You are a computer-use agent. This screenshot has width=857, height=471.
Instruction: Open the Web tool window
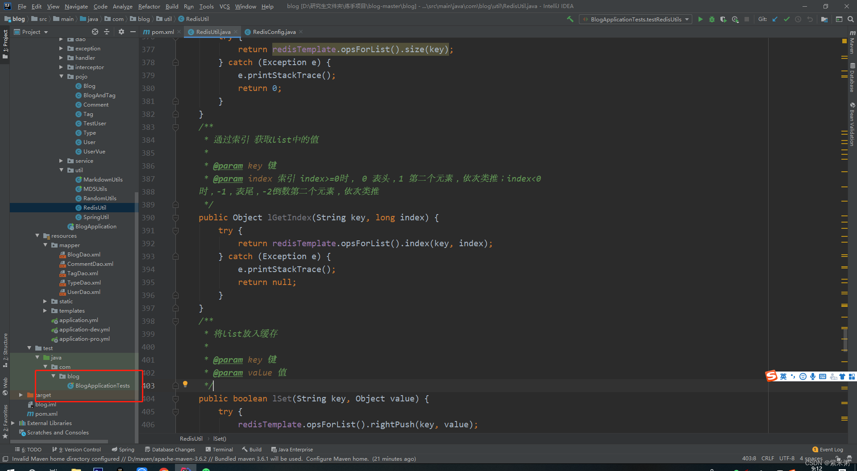pyautogui.click(x=5, y=386)
